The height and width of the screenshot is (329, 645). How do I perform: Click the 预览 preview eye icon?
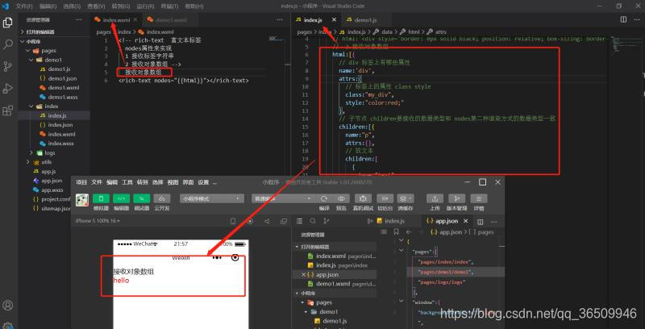tap(341, 198)
